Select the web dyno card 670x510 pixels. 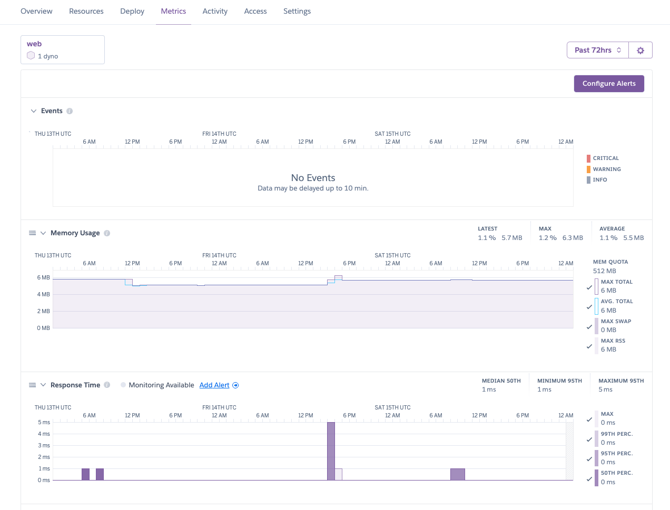(62, 49)
